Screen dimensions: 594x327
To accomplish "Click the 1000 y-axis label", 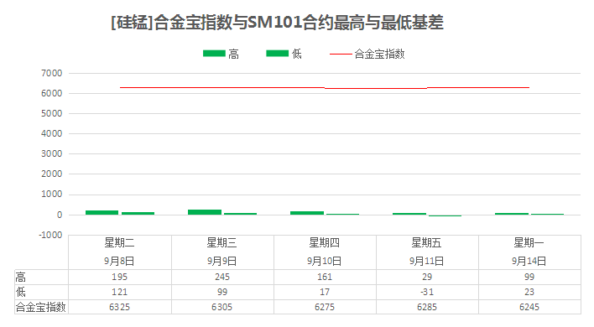I will coord(51,194).
